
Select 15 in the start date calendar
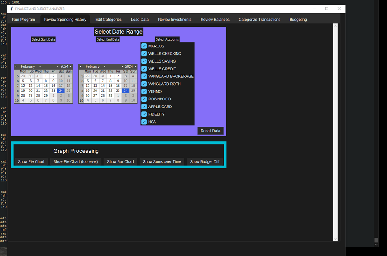click(46, 86)
